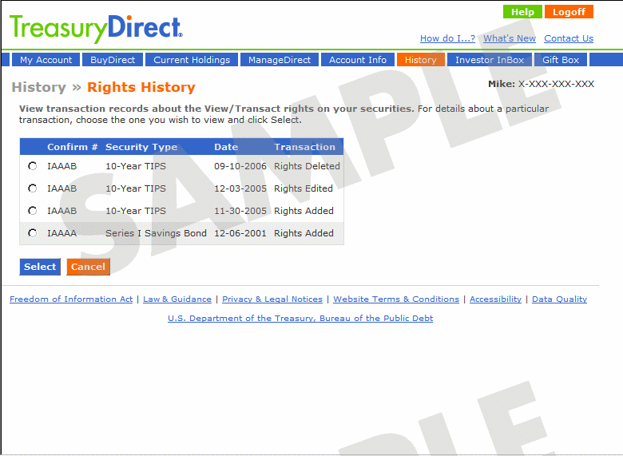Click the Series I Savings Bond text
The width and height of the screenshot is (623, 456).
(x=156, y=233)
